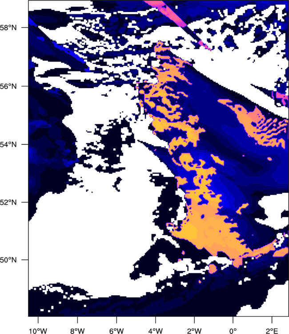Click the 52°N latitude label

(8, 202)
